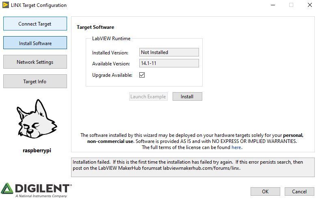318x199 pixels.
Task: Toggle the Upgrade Available checkbox
Action: point(142,75)
